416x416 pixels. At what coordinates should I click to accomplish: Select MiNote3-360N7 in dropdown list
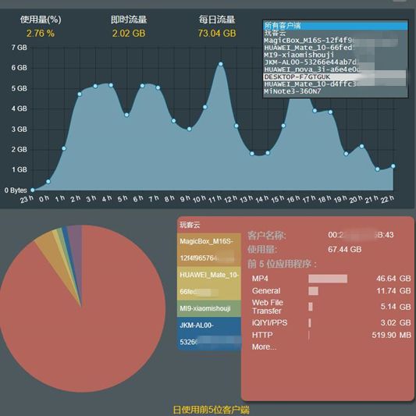(336, 91)
